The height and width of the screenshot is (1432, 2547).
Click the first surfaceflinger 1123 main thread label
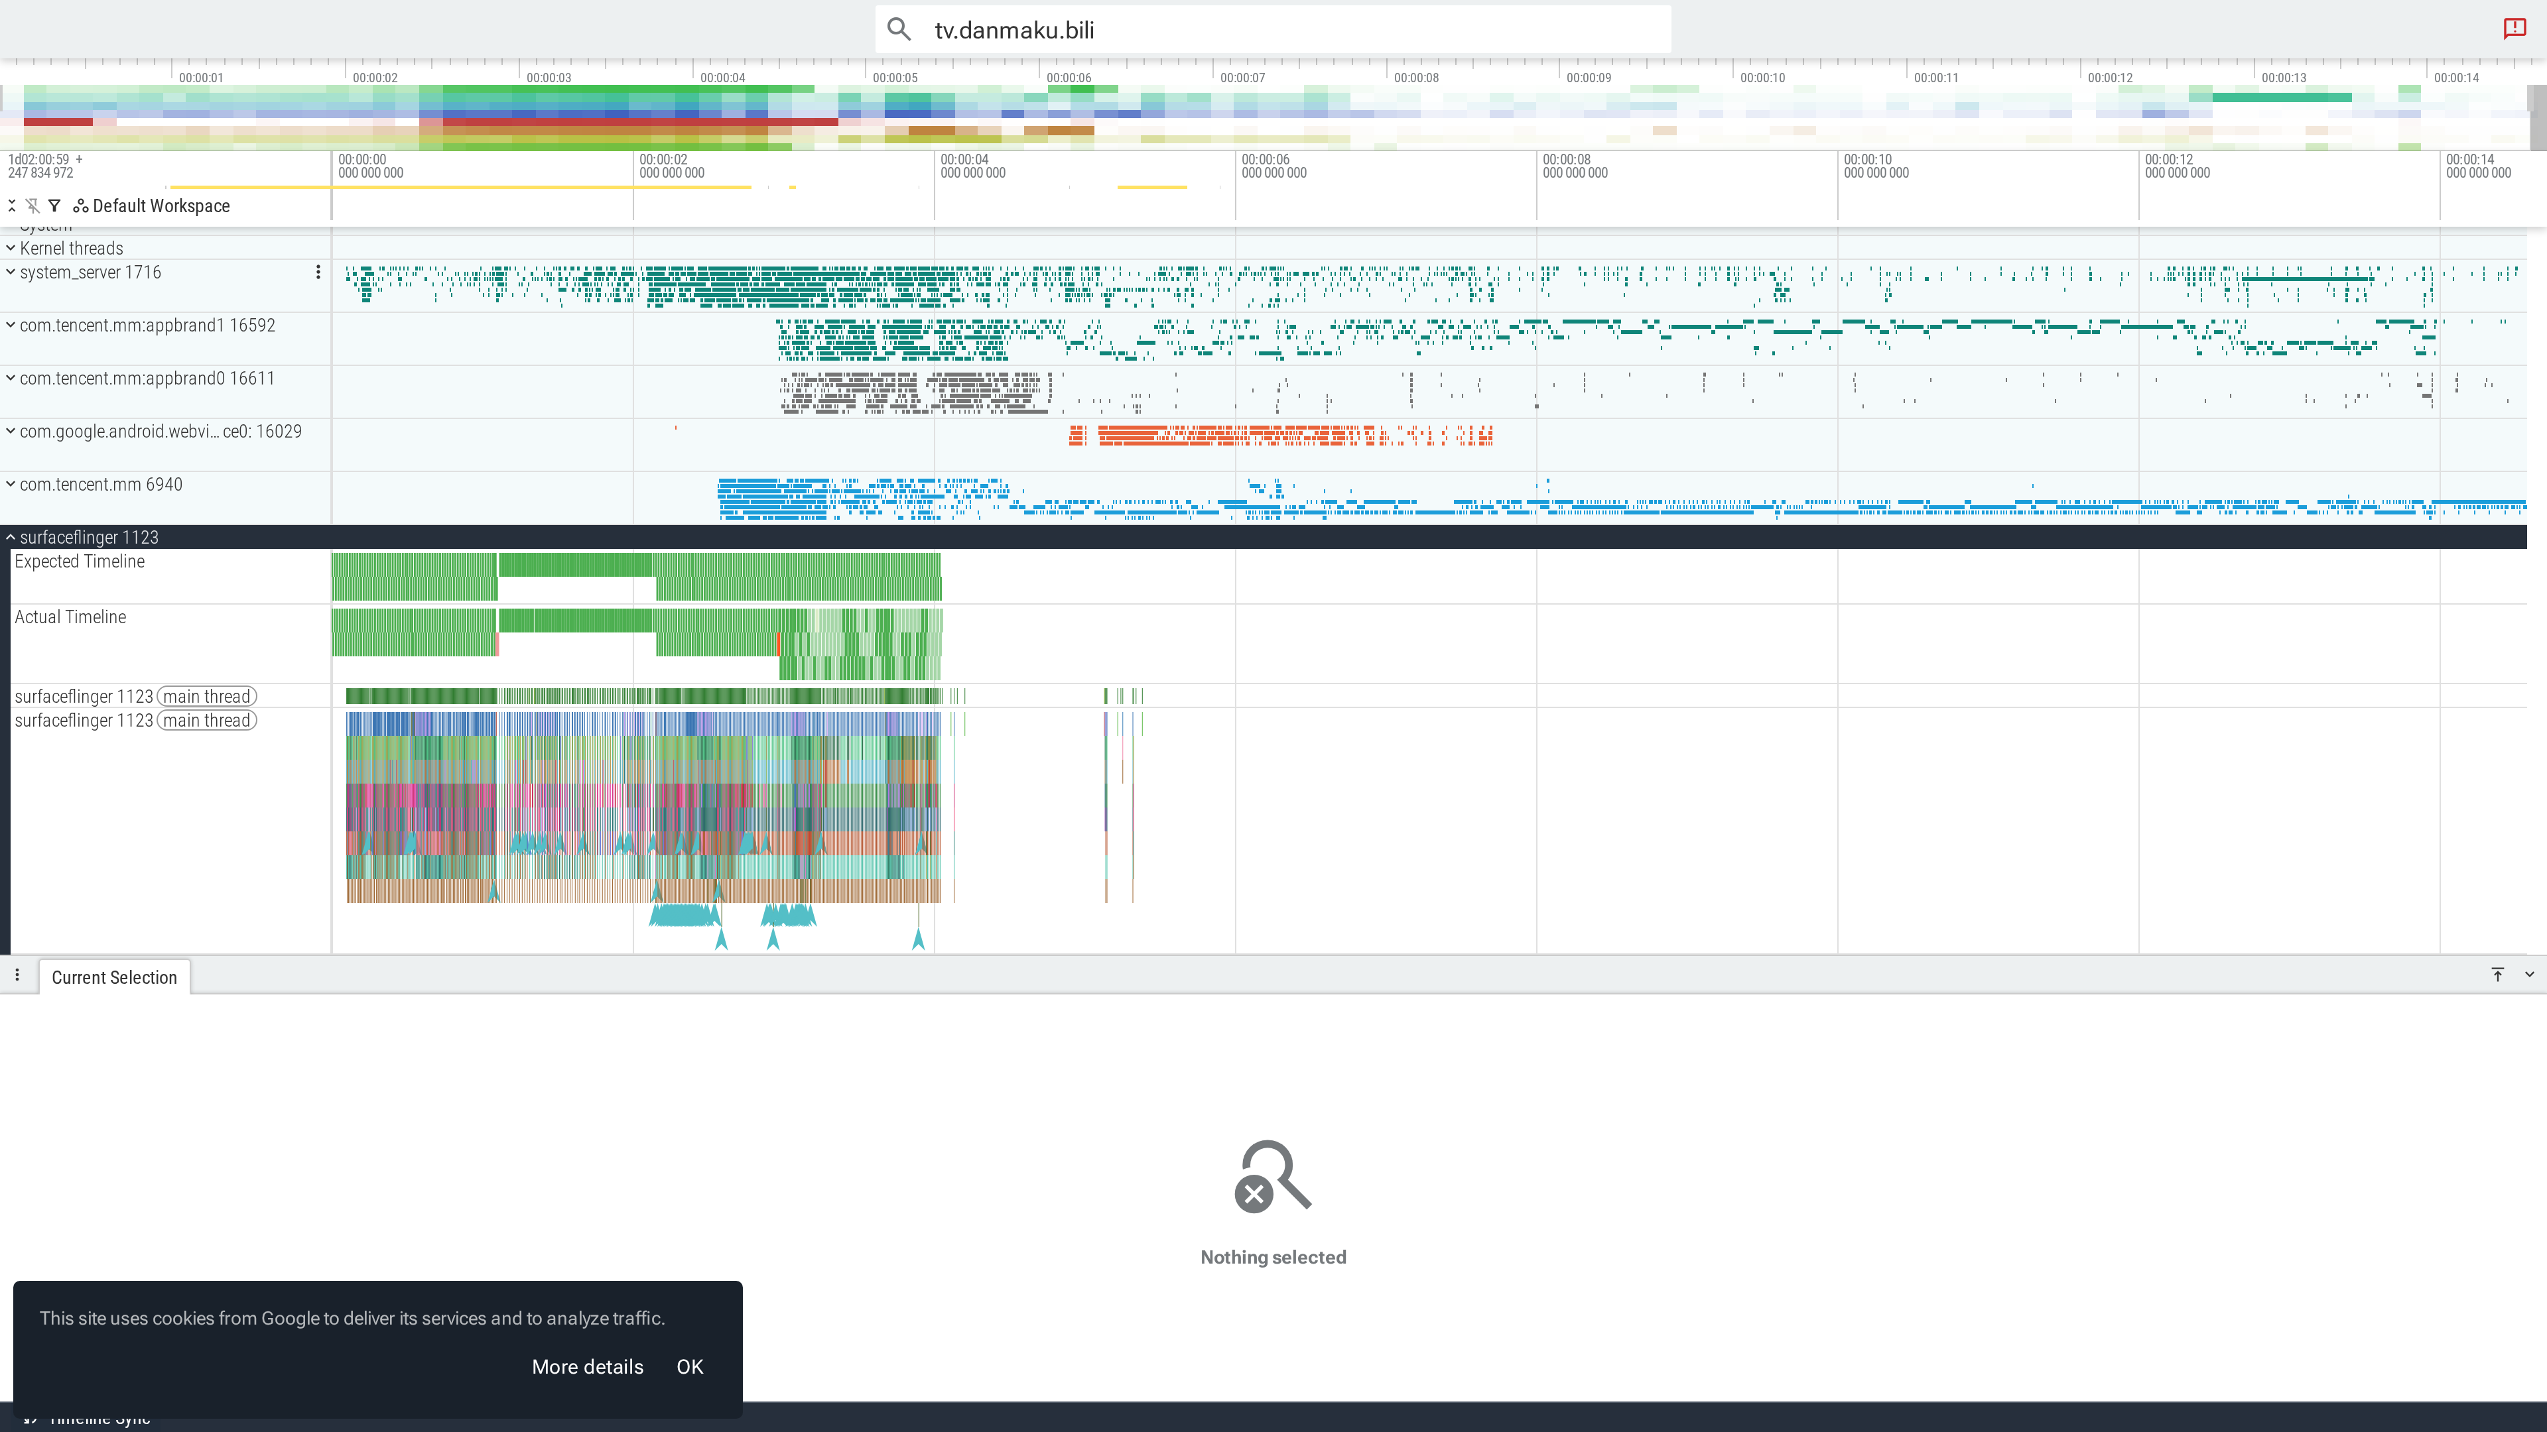pos(135,697)
